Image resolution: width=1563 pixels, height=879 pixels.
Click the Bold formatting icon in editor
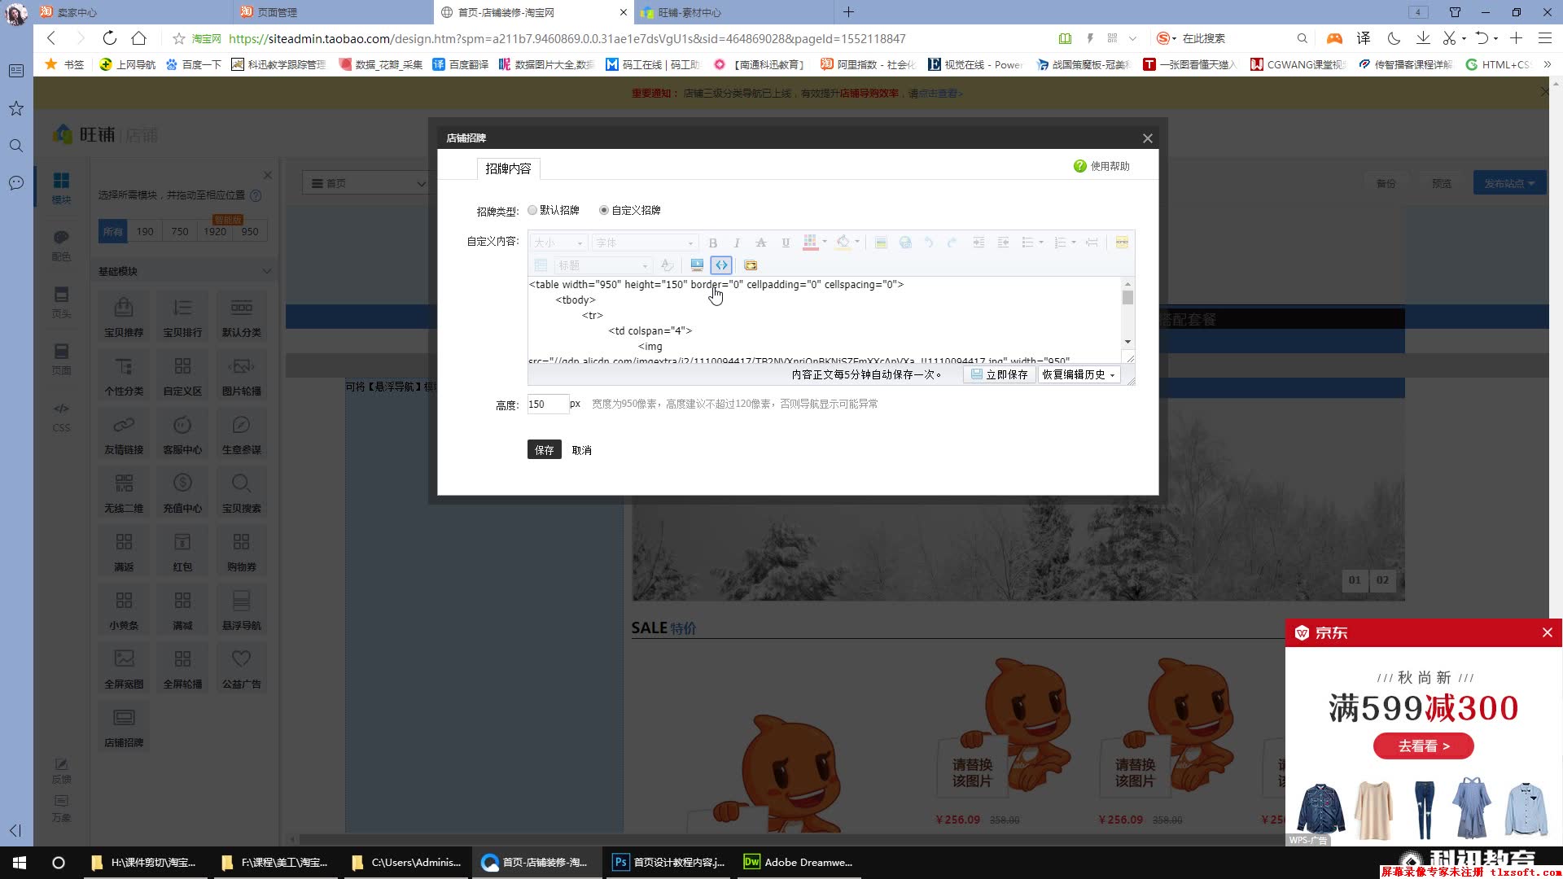[713, 243]
